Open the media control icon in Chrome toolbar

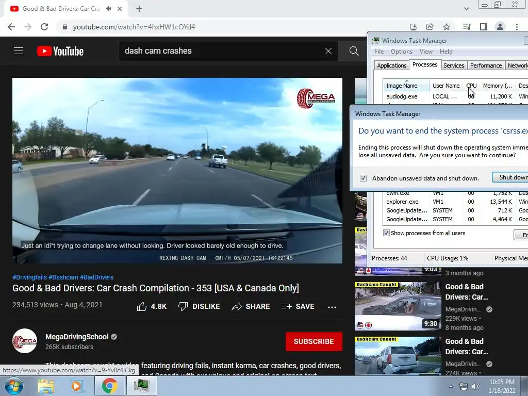click(467, 27)
